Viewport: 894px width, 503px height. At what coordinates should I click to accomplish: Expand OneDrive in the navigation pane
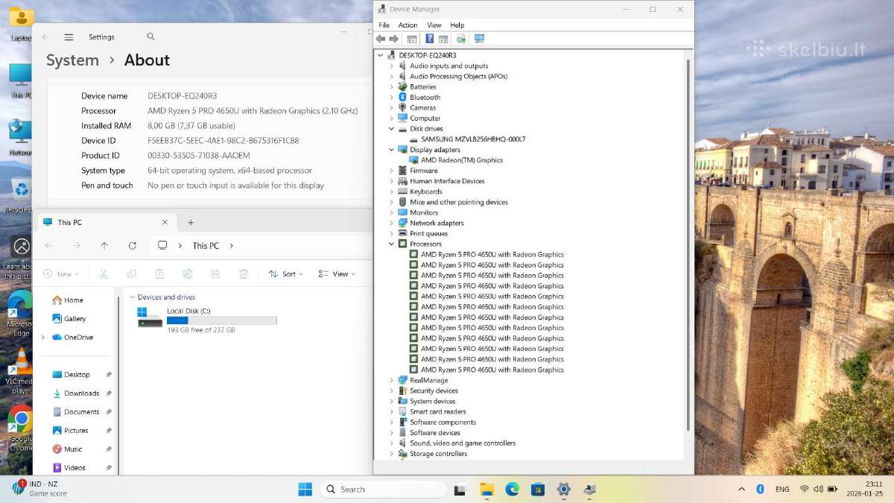pos(43,338)
